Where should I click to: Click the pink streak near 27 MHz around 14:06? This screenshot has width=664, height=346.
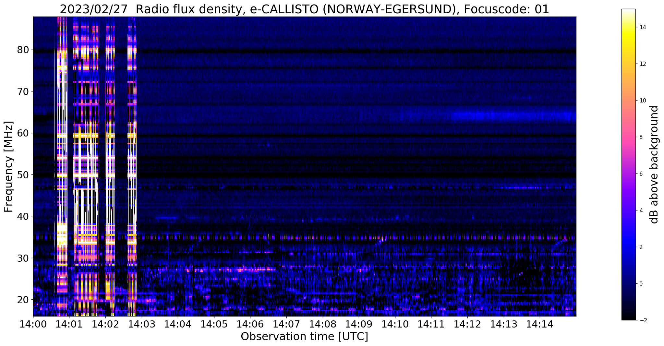click(256, 269)
